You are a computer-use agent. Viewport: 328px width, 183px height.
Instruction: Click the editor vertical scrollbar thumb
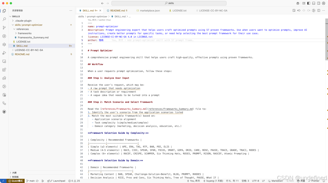click(x=326, y=39)
